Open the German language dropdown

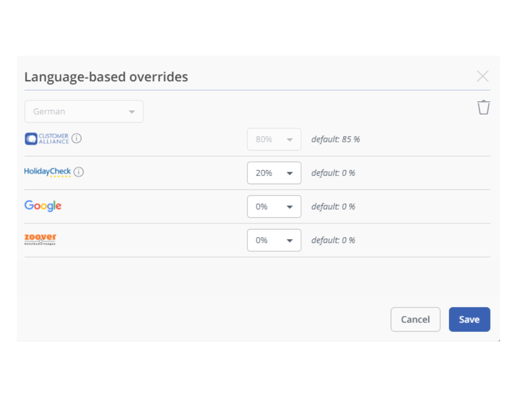click(84, 112)
